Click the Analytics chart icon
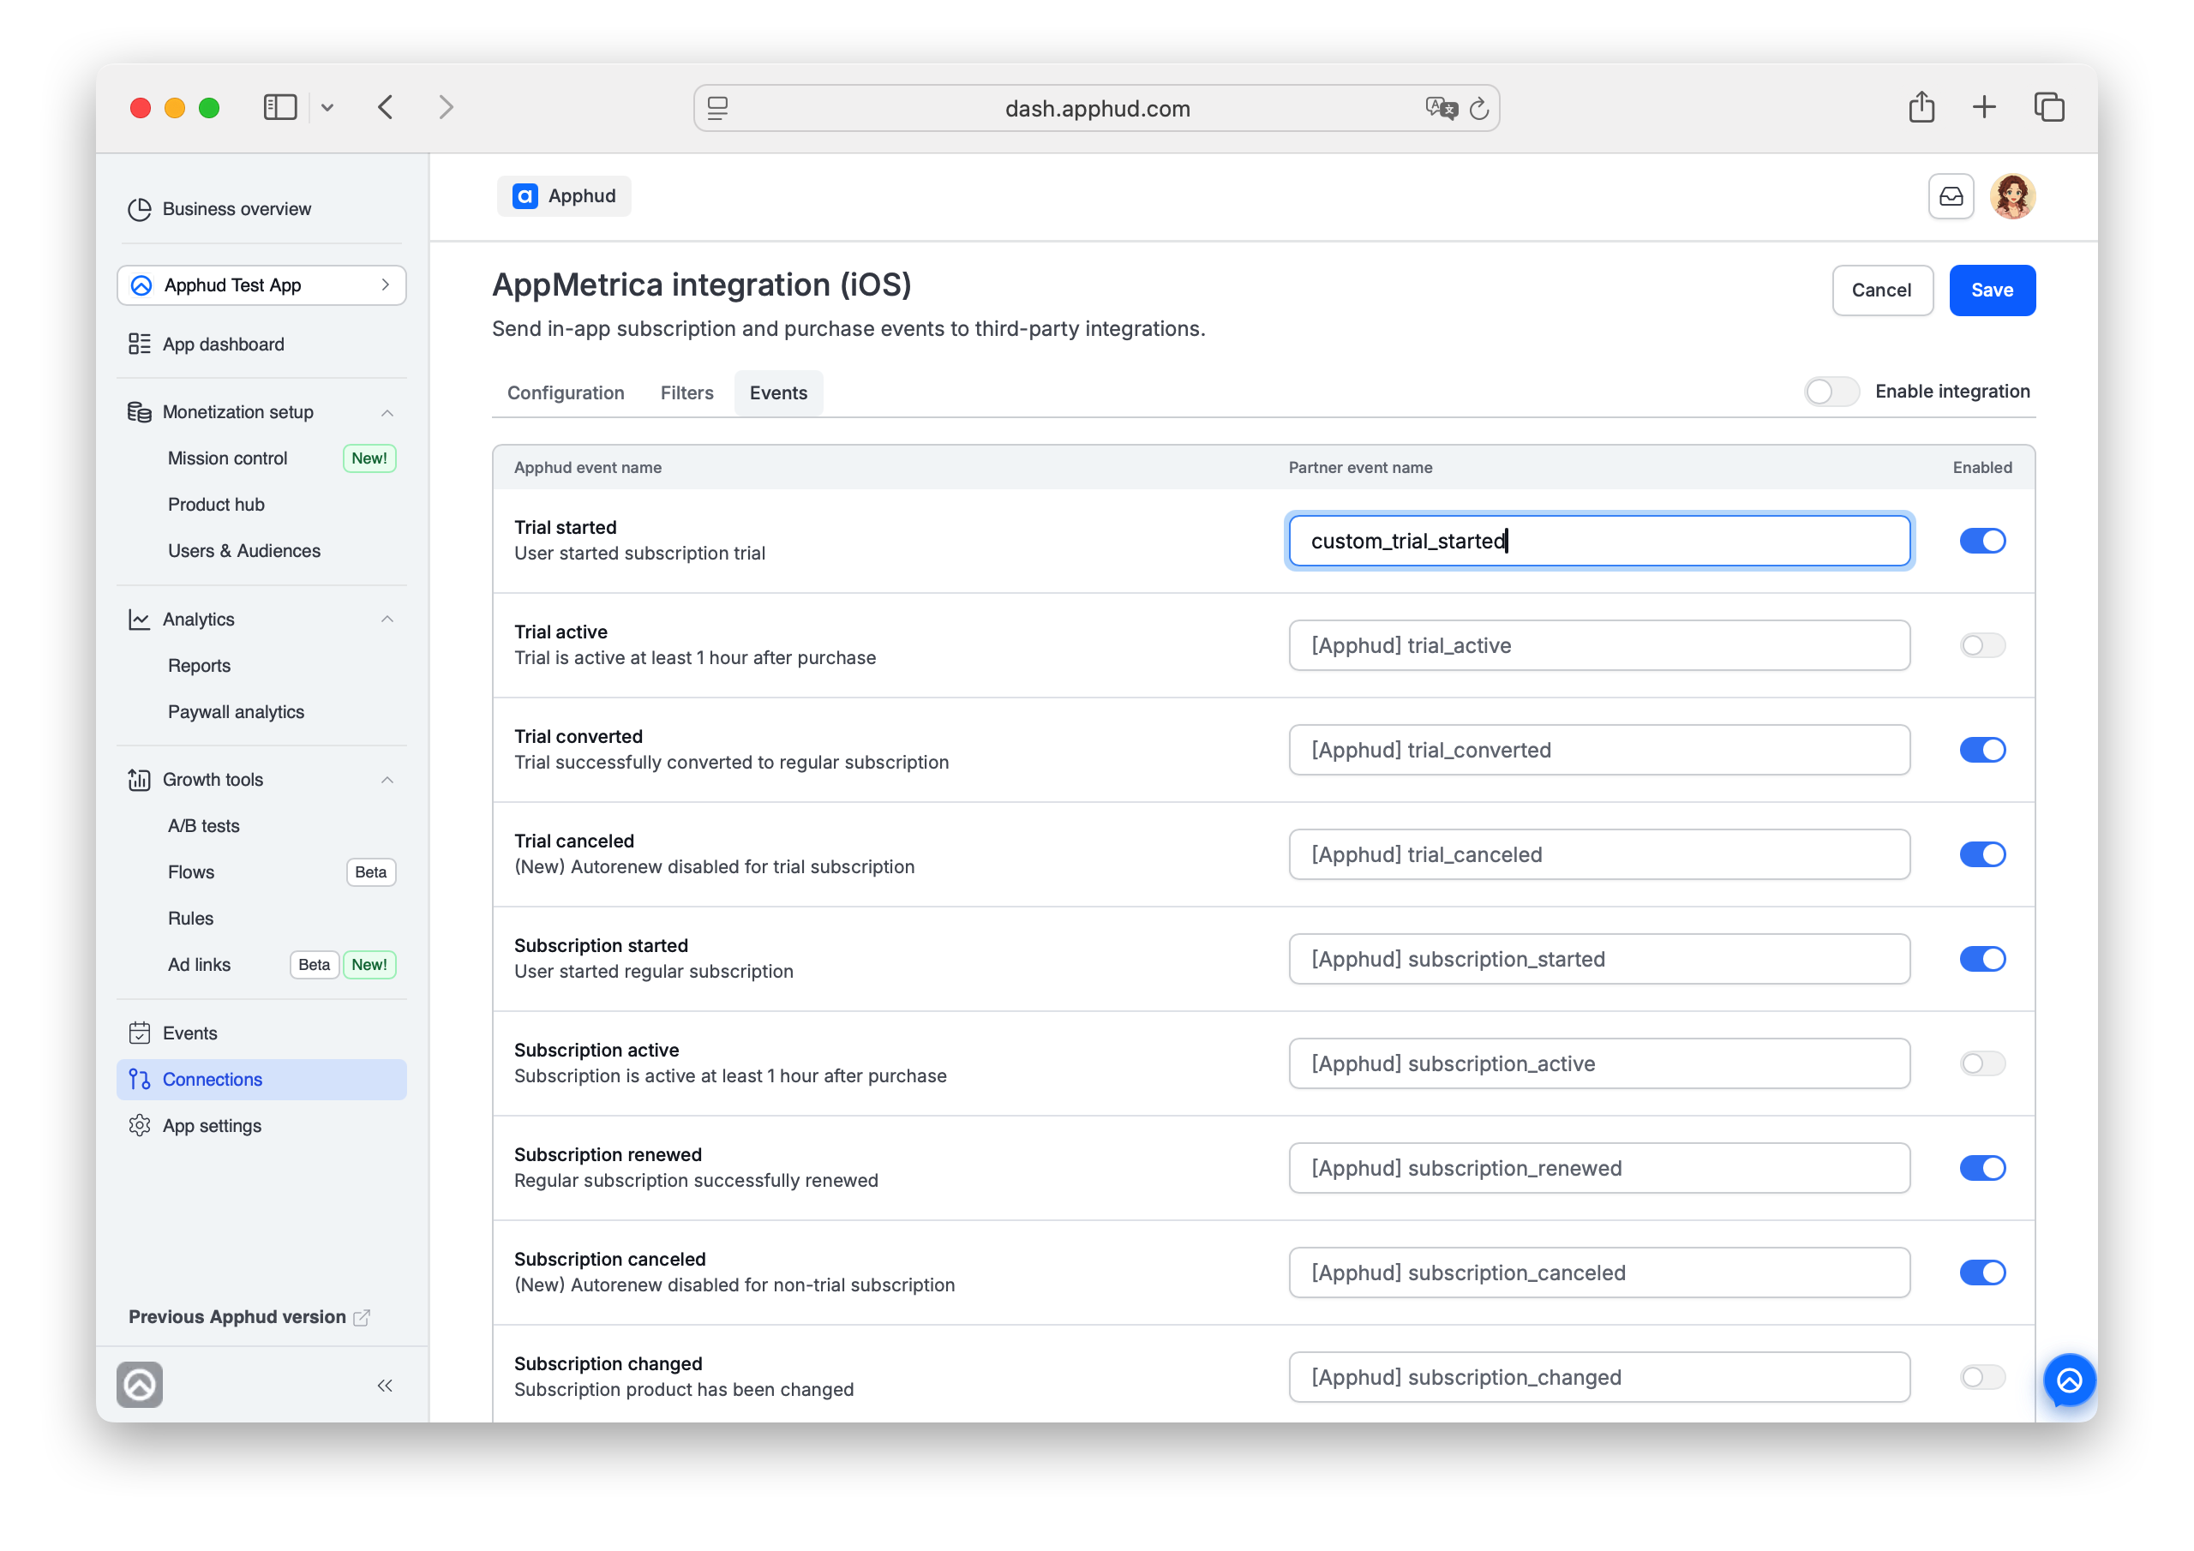This screenshot has height=1551, width=2194. (x=140, y=620)
